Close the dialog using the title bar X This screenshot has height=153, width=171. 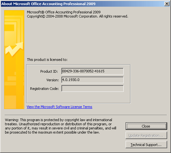click(167, 4)
